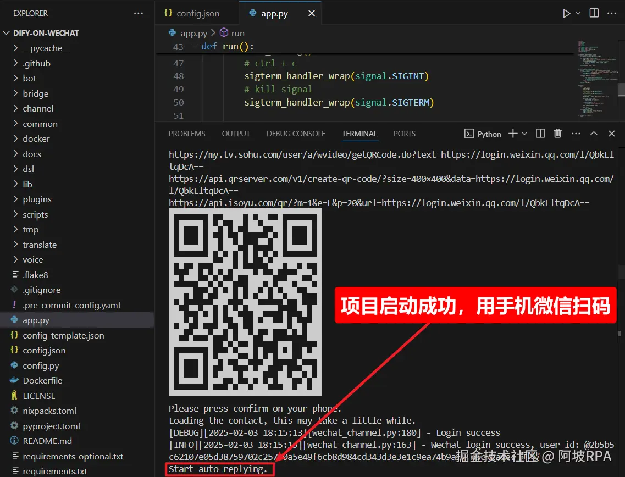
Task: Open nixpacks.toml file
Action: pos(77,411)
